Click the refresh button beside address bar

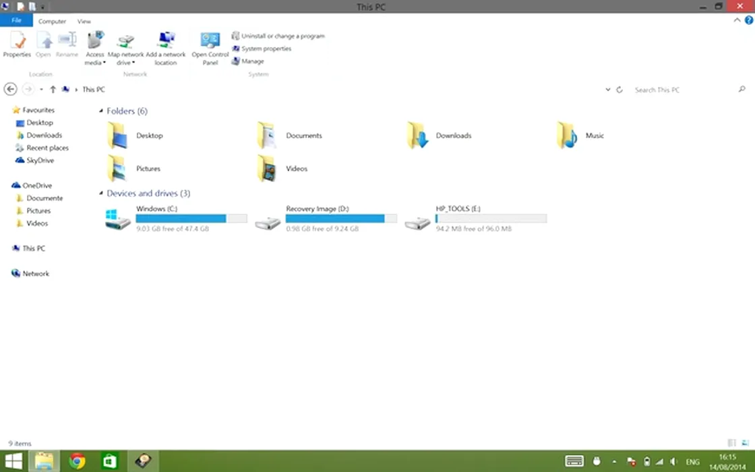[620, 90]
